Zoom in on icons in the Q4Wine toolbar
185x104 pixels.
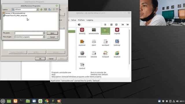(x=111, y=25)
